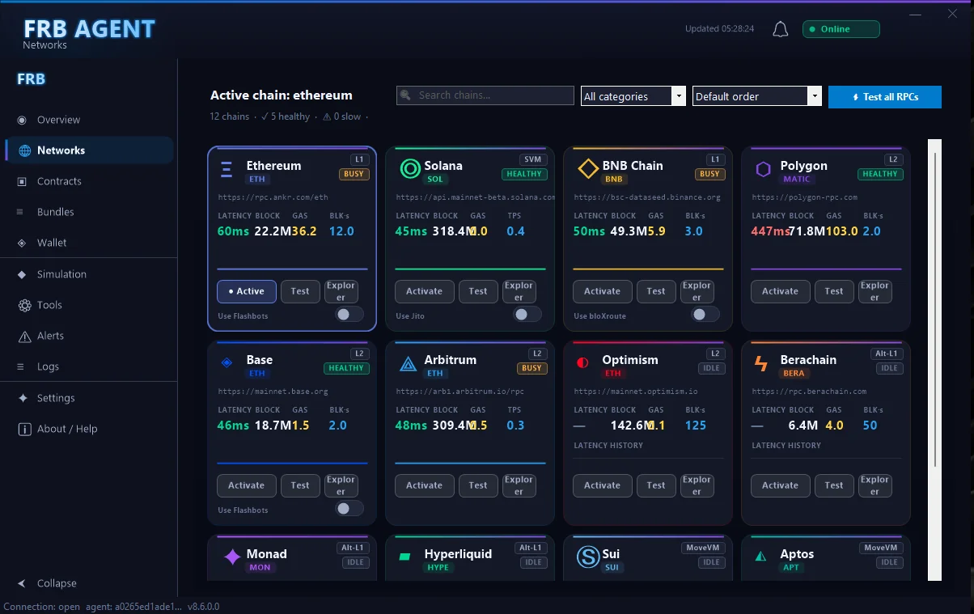Click the Tools gear sidebar icon

pyautogui.click(x=23, y=305)
